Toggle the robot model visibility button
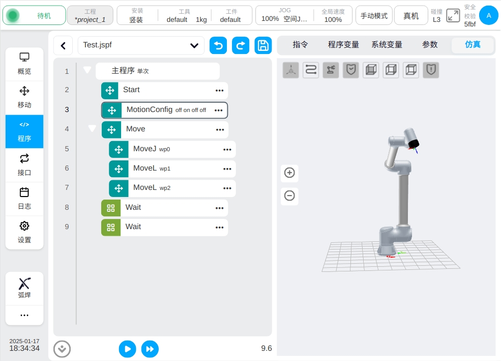The height and width of the screenshot is (361, 501). pos(331,70)
